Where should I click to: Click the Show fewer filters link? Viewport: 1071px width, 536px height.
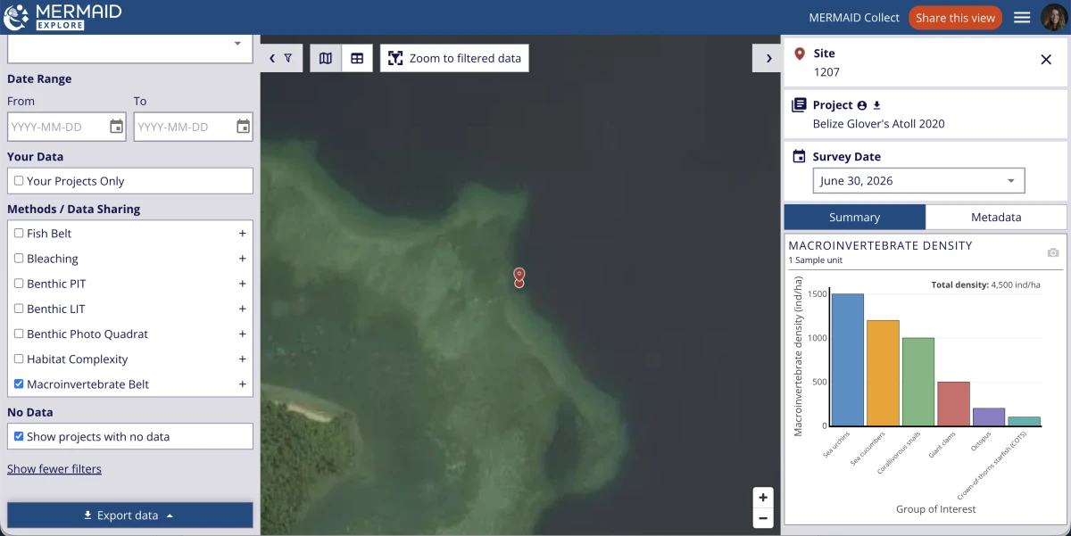click(54, 469)
